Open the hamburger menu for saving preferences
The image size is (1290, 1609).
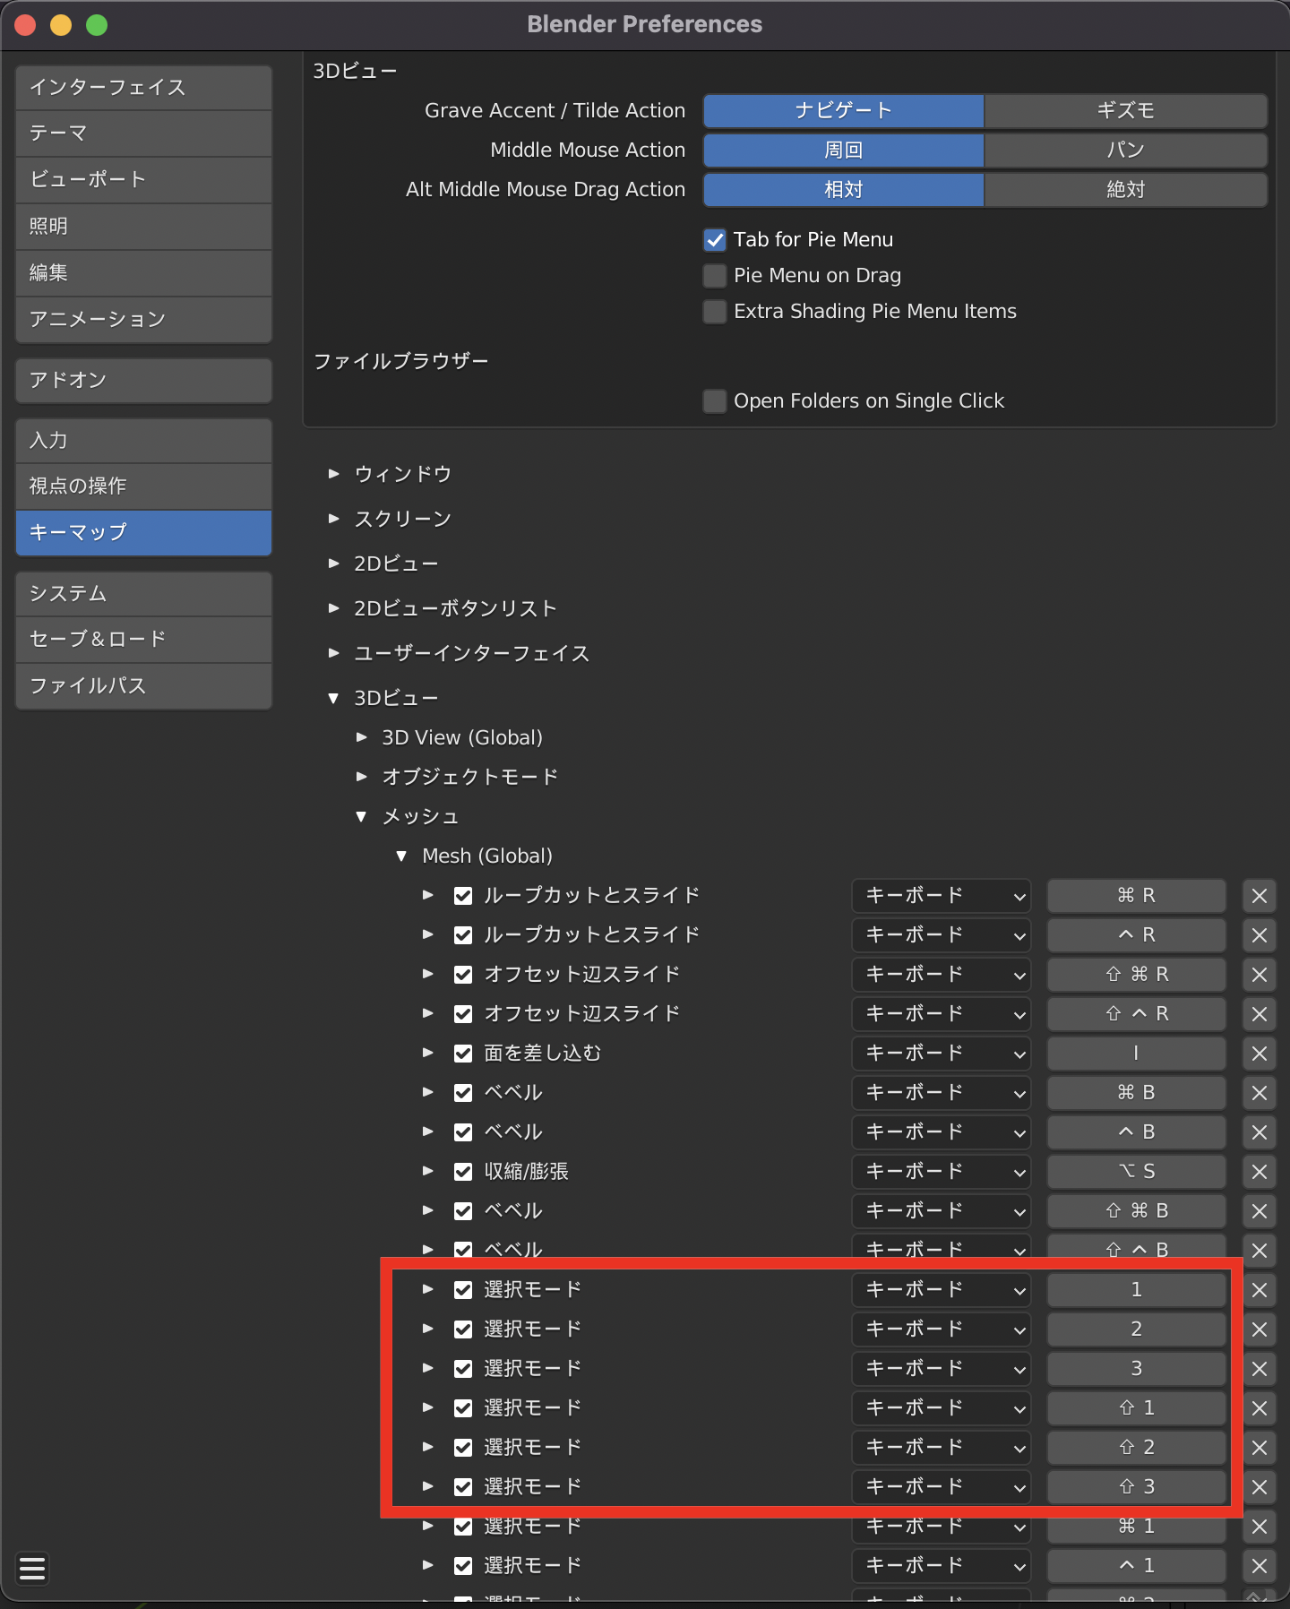tap(32, 1569)
